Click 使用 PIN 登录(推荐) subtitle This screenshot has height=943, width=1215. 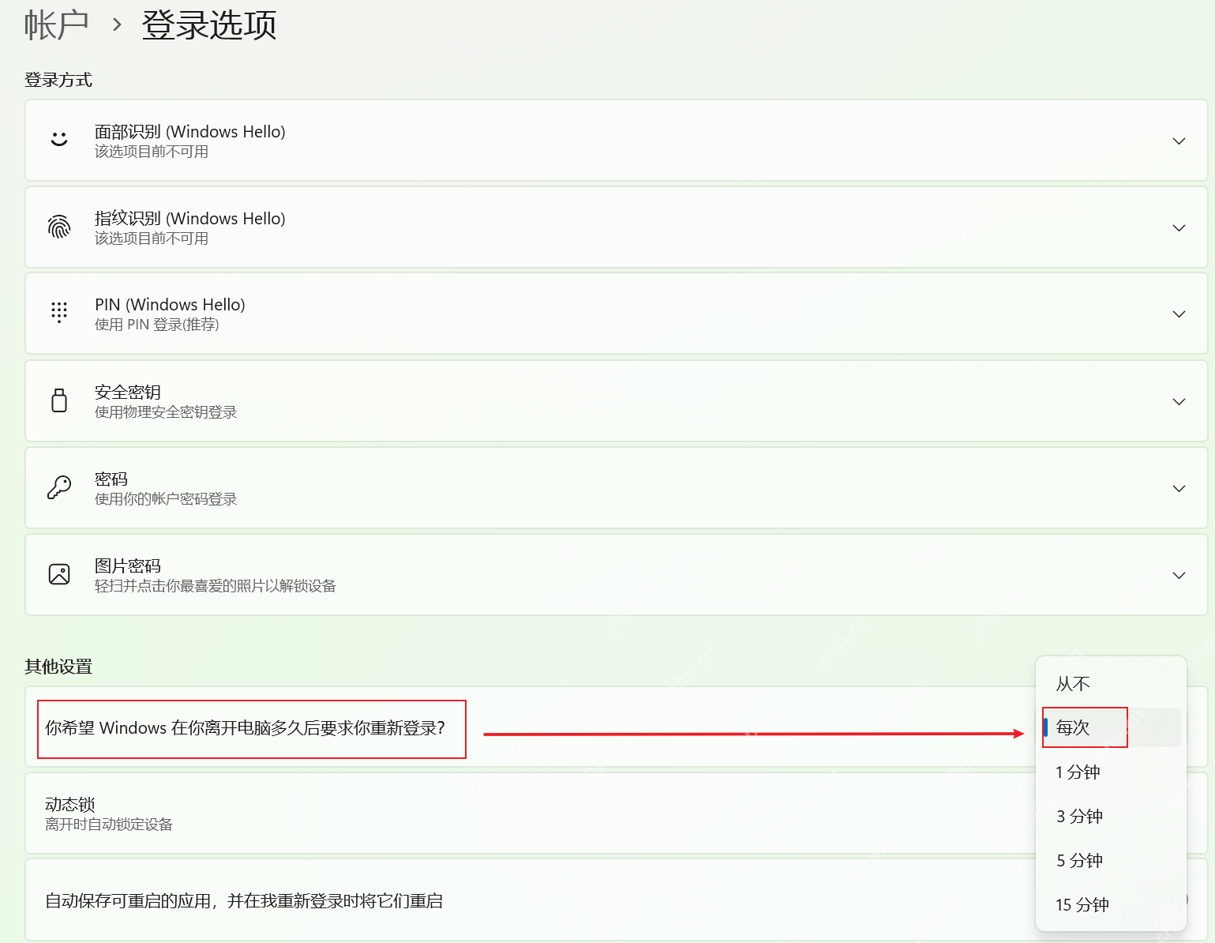(157, 325)
